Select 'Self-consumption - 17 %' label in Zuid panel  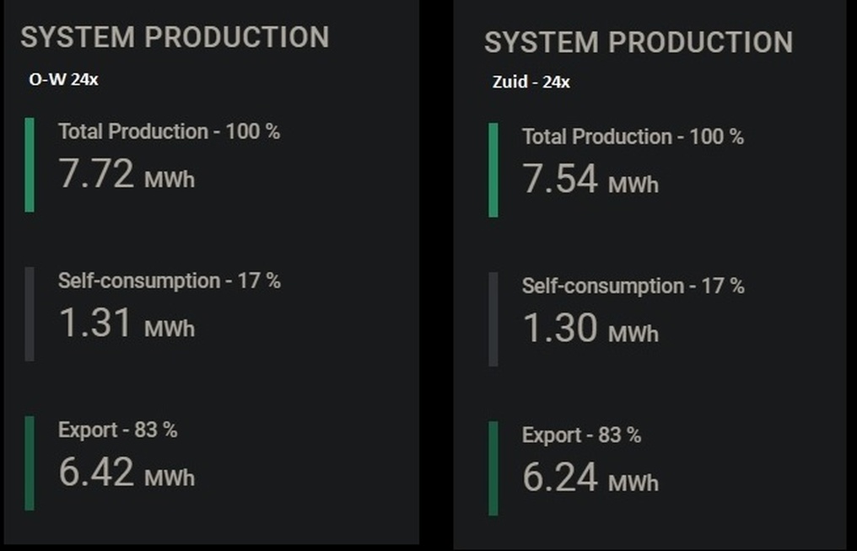(633, 286)
